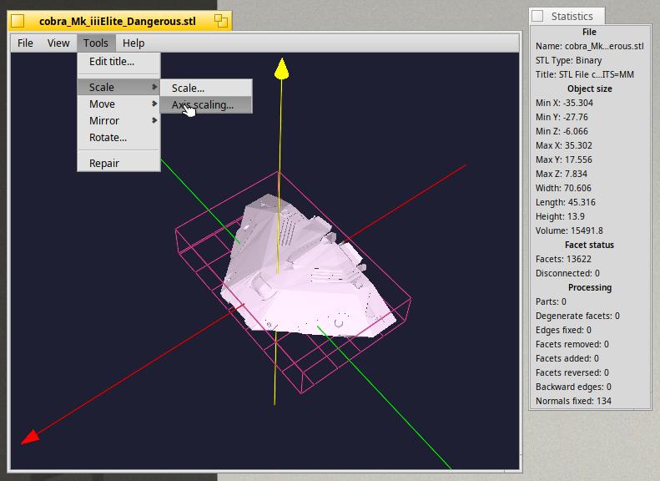Click the Name: cobra_Mk...erous.stl entry

click(x=589, y=46)
